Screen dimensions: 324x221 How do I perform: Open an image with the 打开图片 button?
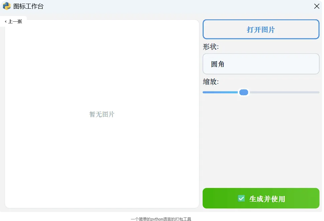pyautogui.click(x=260, y=29)
